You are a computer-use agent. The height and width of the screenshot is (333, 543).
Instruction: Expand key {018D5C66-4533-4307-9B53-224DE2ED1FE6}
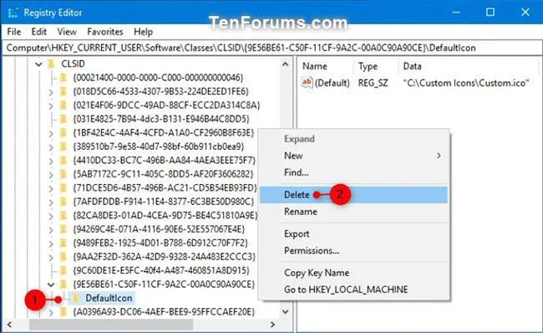point(51,92)
